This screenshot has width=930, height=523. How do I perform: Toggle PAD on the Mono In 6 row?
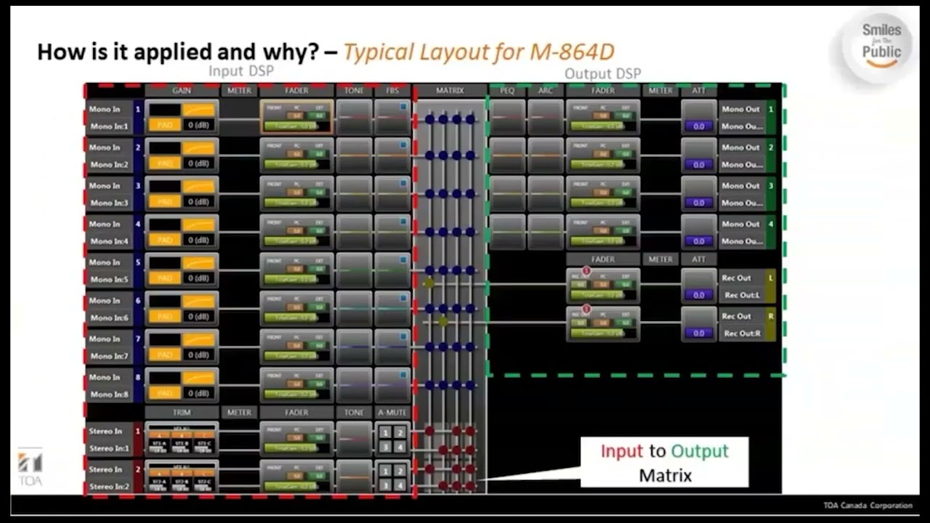tap(165, 317)
